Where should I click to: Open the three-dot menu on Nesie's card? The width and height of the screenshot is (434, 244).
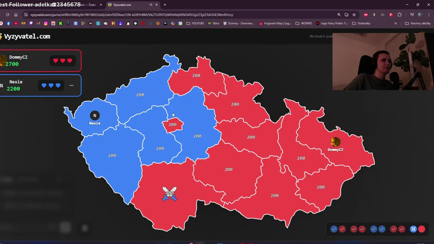(71, 85)
